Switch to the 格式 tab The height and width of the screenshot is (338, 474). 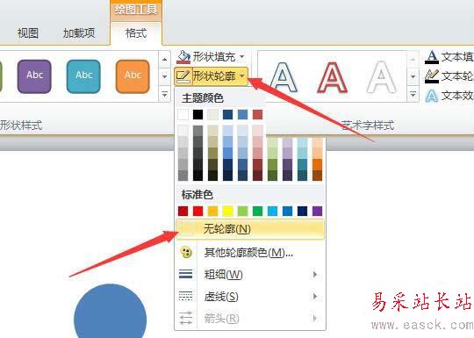(136, 33)
